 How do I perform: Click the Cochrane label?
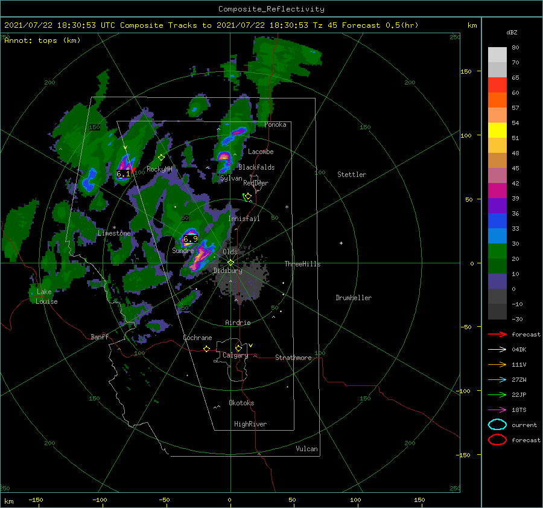197,338
